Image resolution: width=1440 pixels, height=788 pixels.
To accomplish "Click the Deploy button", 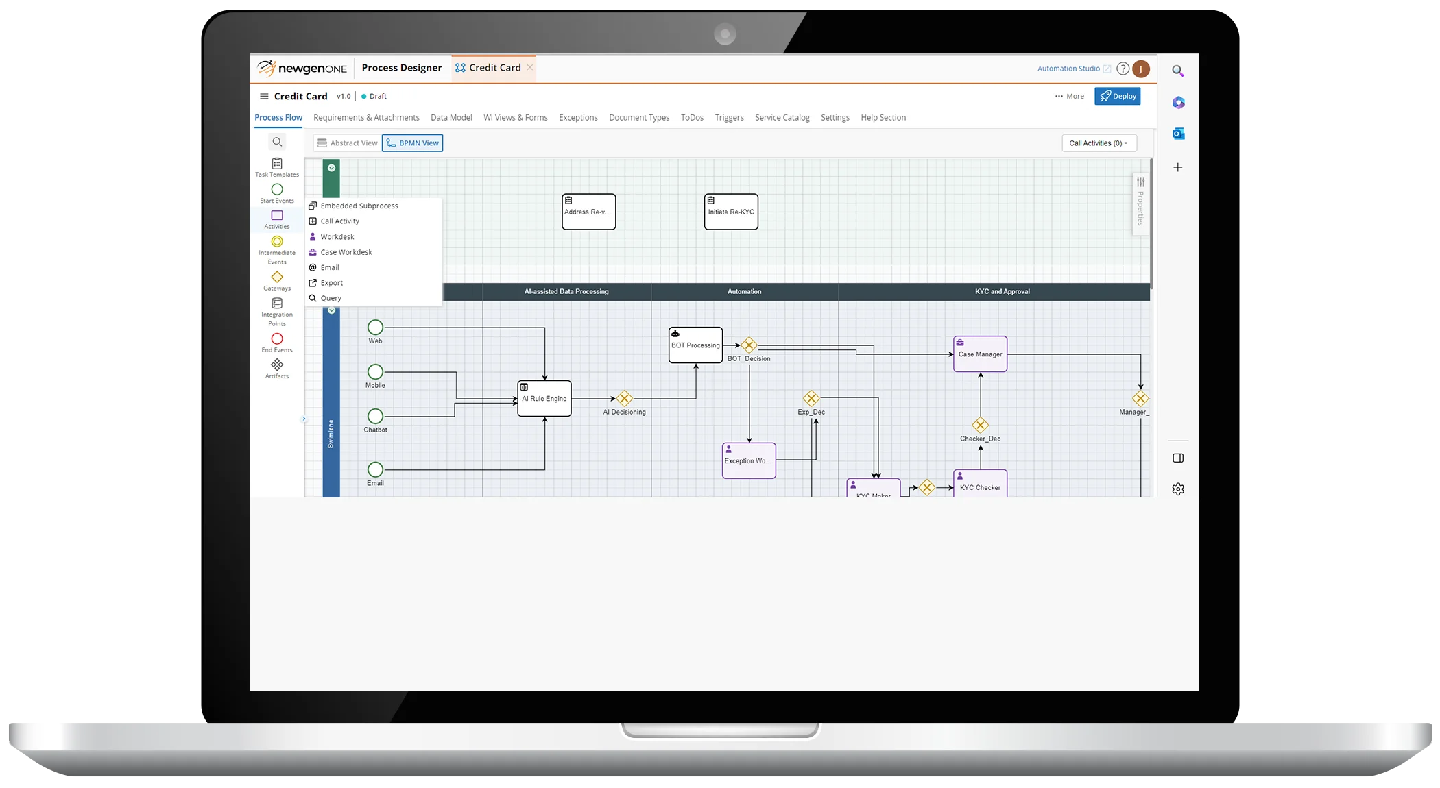I will [x=1118, y=97].
